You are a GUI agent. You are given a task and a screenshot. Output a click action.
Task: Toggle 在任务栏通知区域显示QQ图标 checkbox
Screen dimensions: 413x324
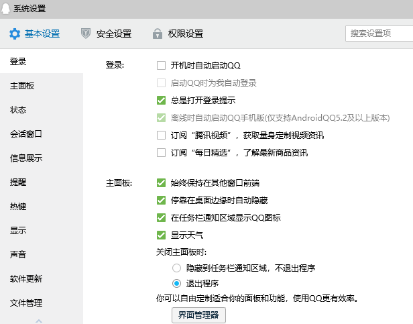pos(161,218)
